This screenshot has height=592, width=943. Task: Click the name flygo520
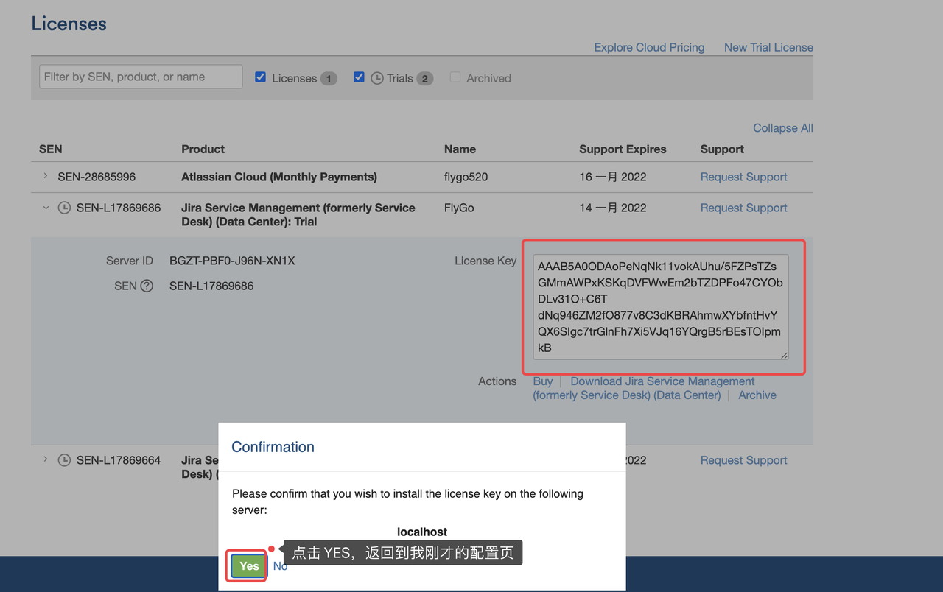466,177
